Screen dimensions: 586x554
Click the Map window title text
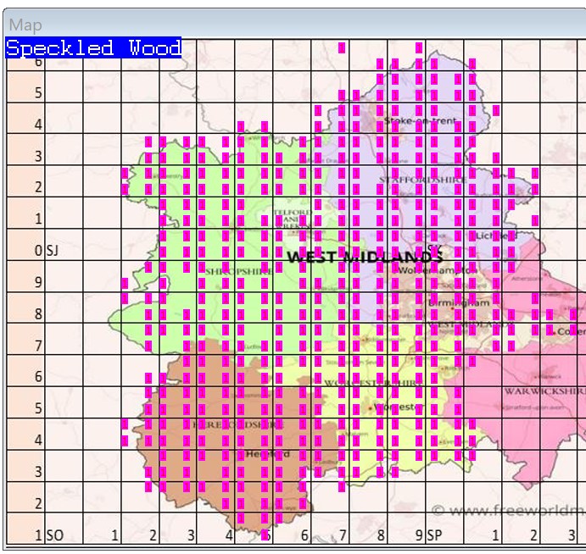[x=25, y=25]
